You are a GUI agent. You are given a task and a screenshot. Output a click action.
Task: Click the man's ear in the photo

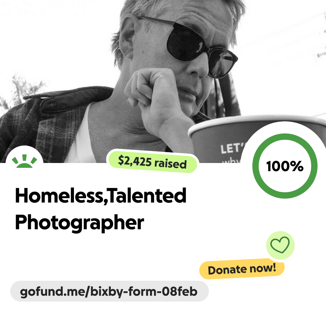(127, 37)
